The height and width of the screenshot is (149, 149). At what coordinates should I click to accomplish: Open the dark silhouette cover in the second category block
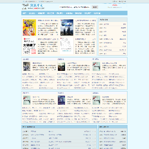click(61, 66)
